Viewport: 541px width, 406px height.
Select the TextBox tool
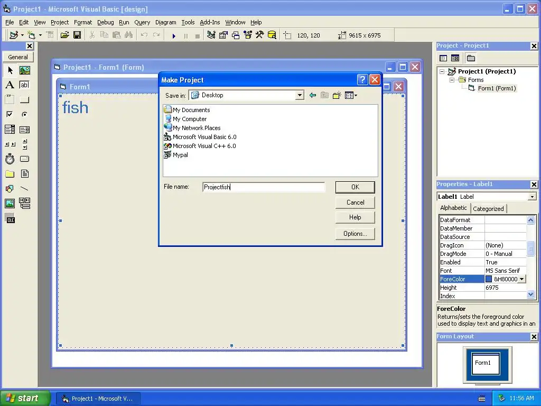pos(24,85)
